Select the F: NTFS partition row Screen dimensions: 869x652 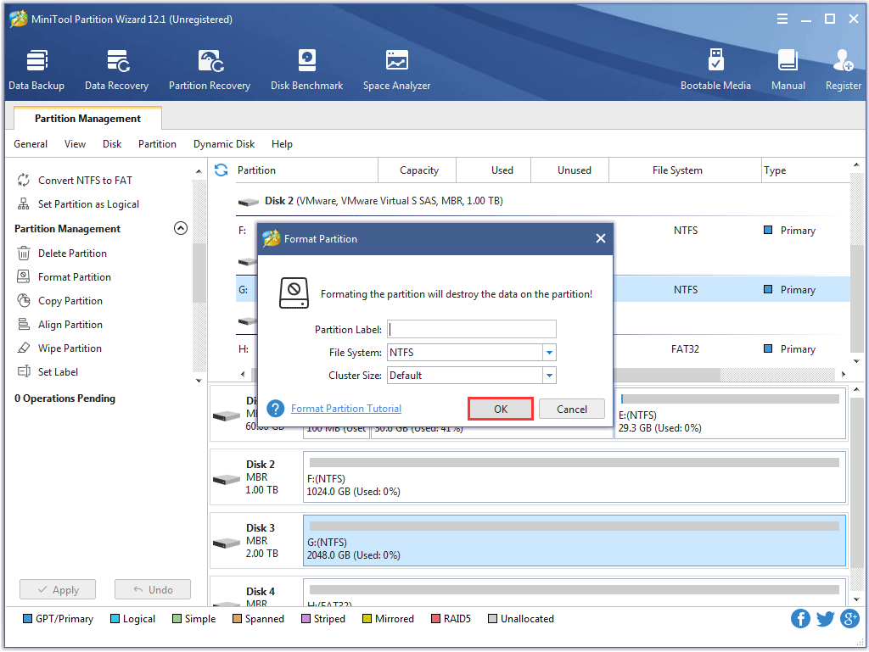[x=542, y=231]
